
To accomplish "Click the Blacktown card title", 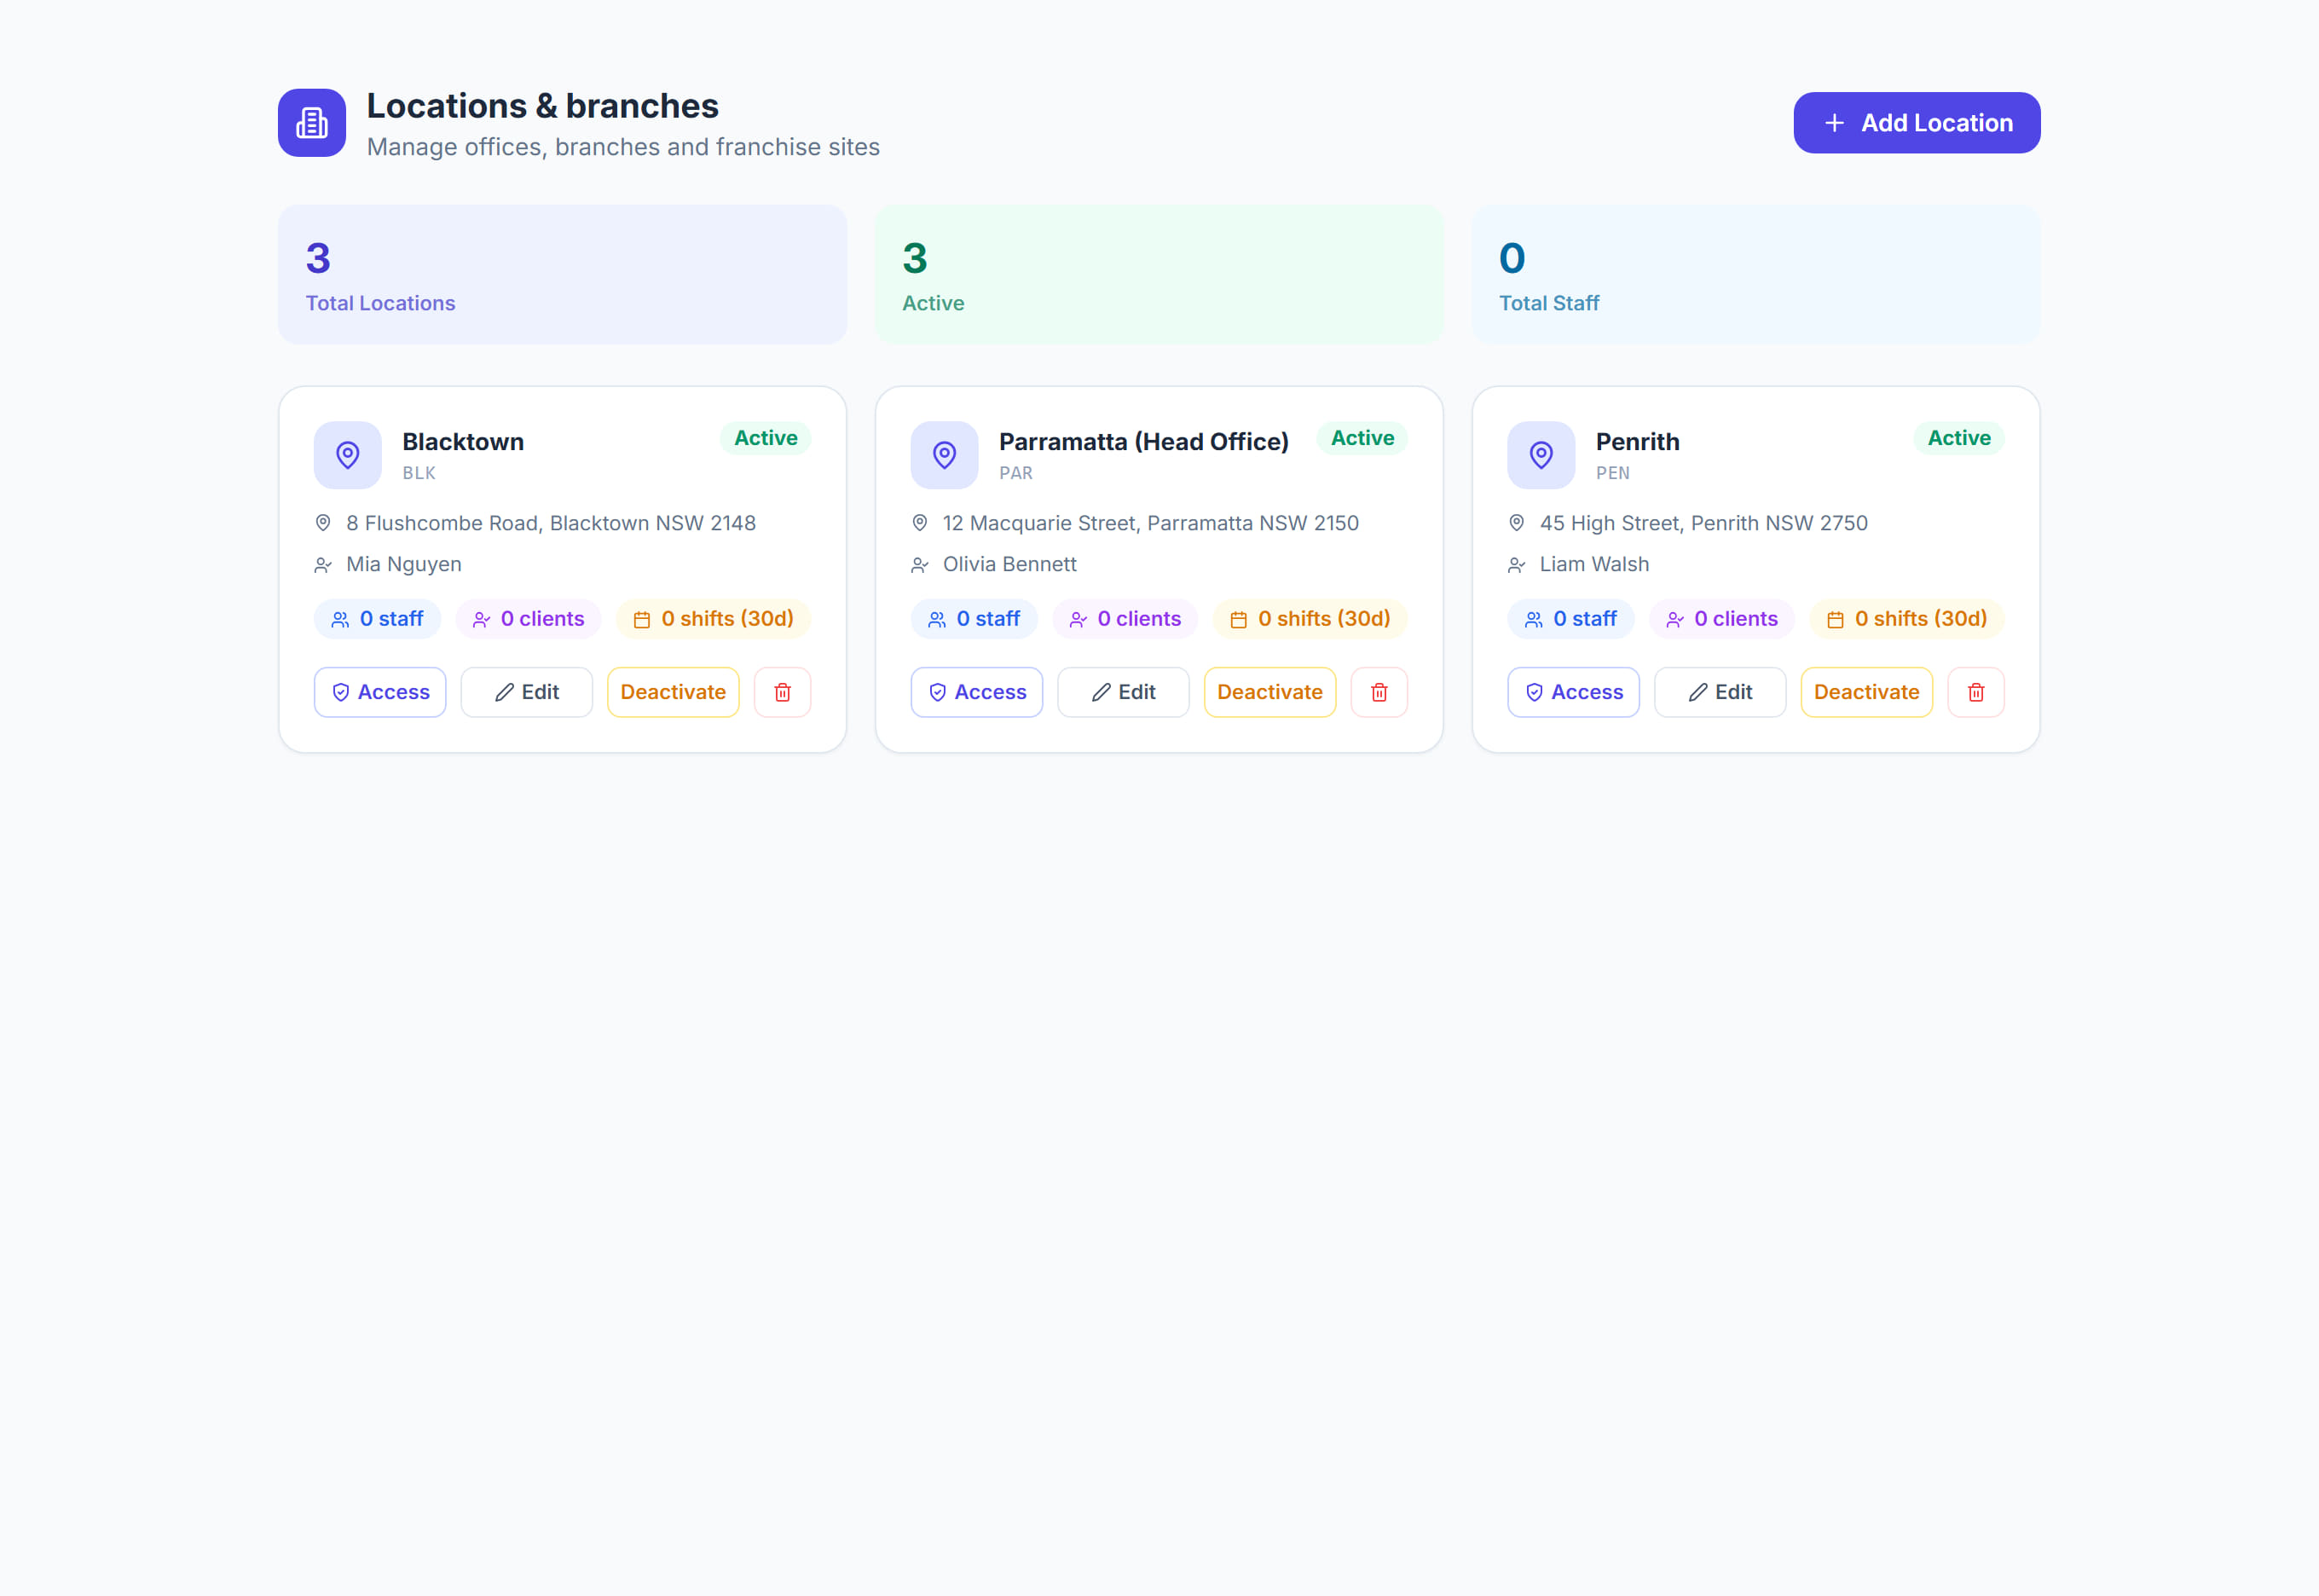I will coord(463,442).
